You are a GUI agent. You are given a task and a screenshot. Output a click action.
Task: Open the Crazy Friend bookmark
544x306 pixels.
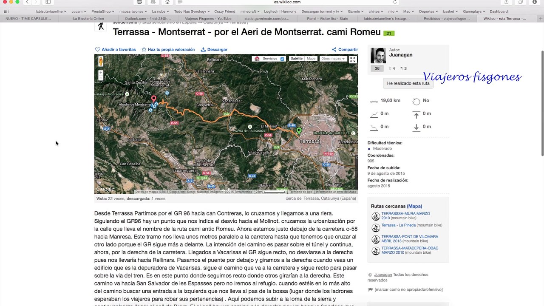[x=224, y=11]
